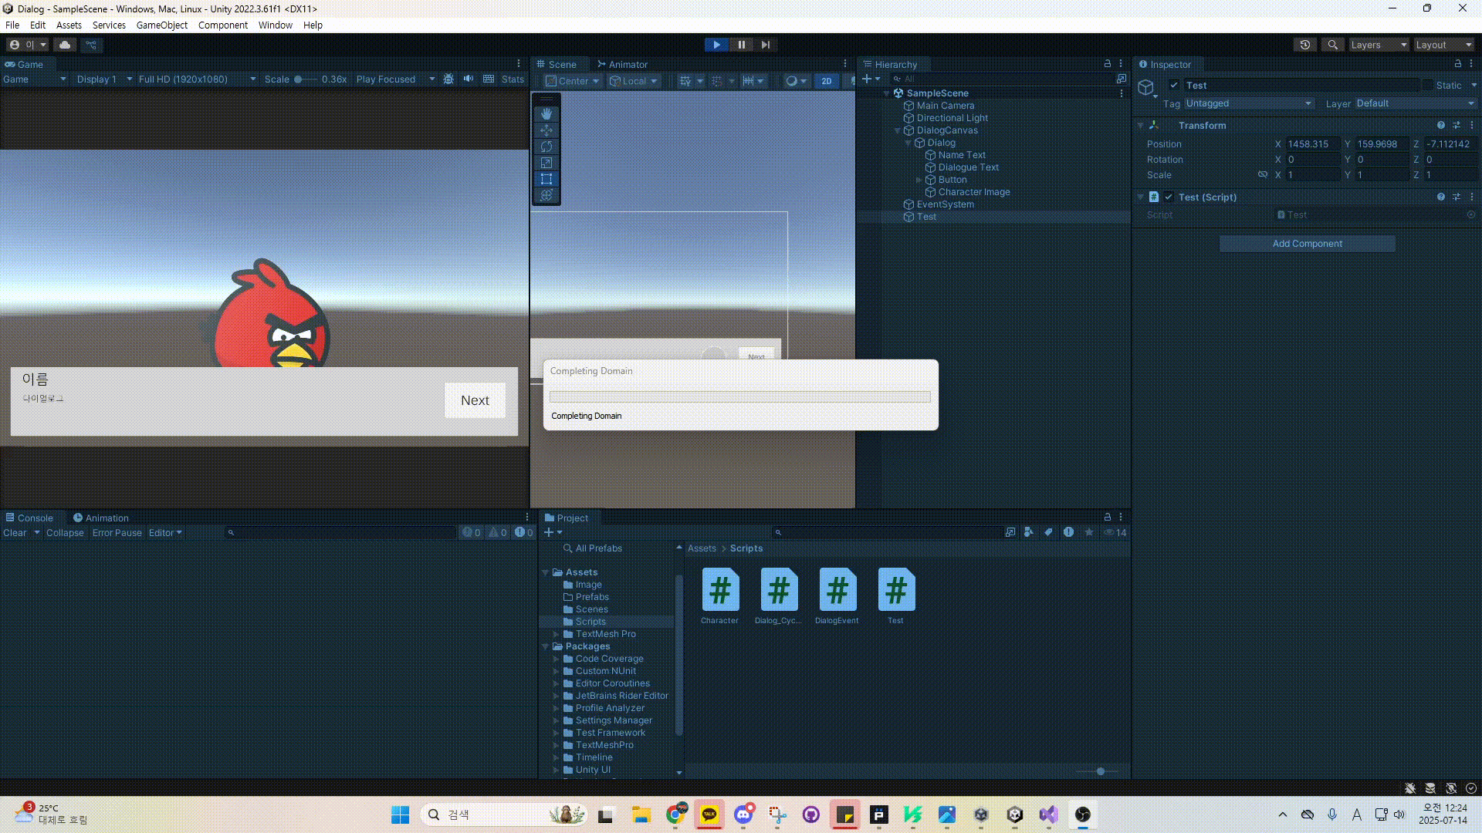Open the Undo History icon
1482x833 pixels.
pyautogui.click(x=1304, y=45)
